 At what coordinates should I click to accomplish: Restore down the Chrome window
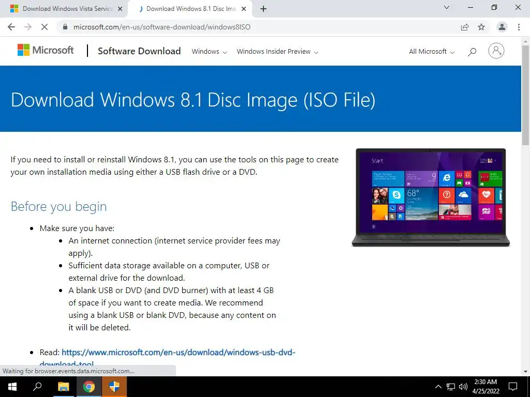494,7
